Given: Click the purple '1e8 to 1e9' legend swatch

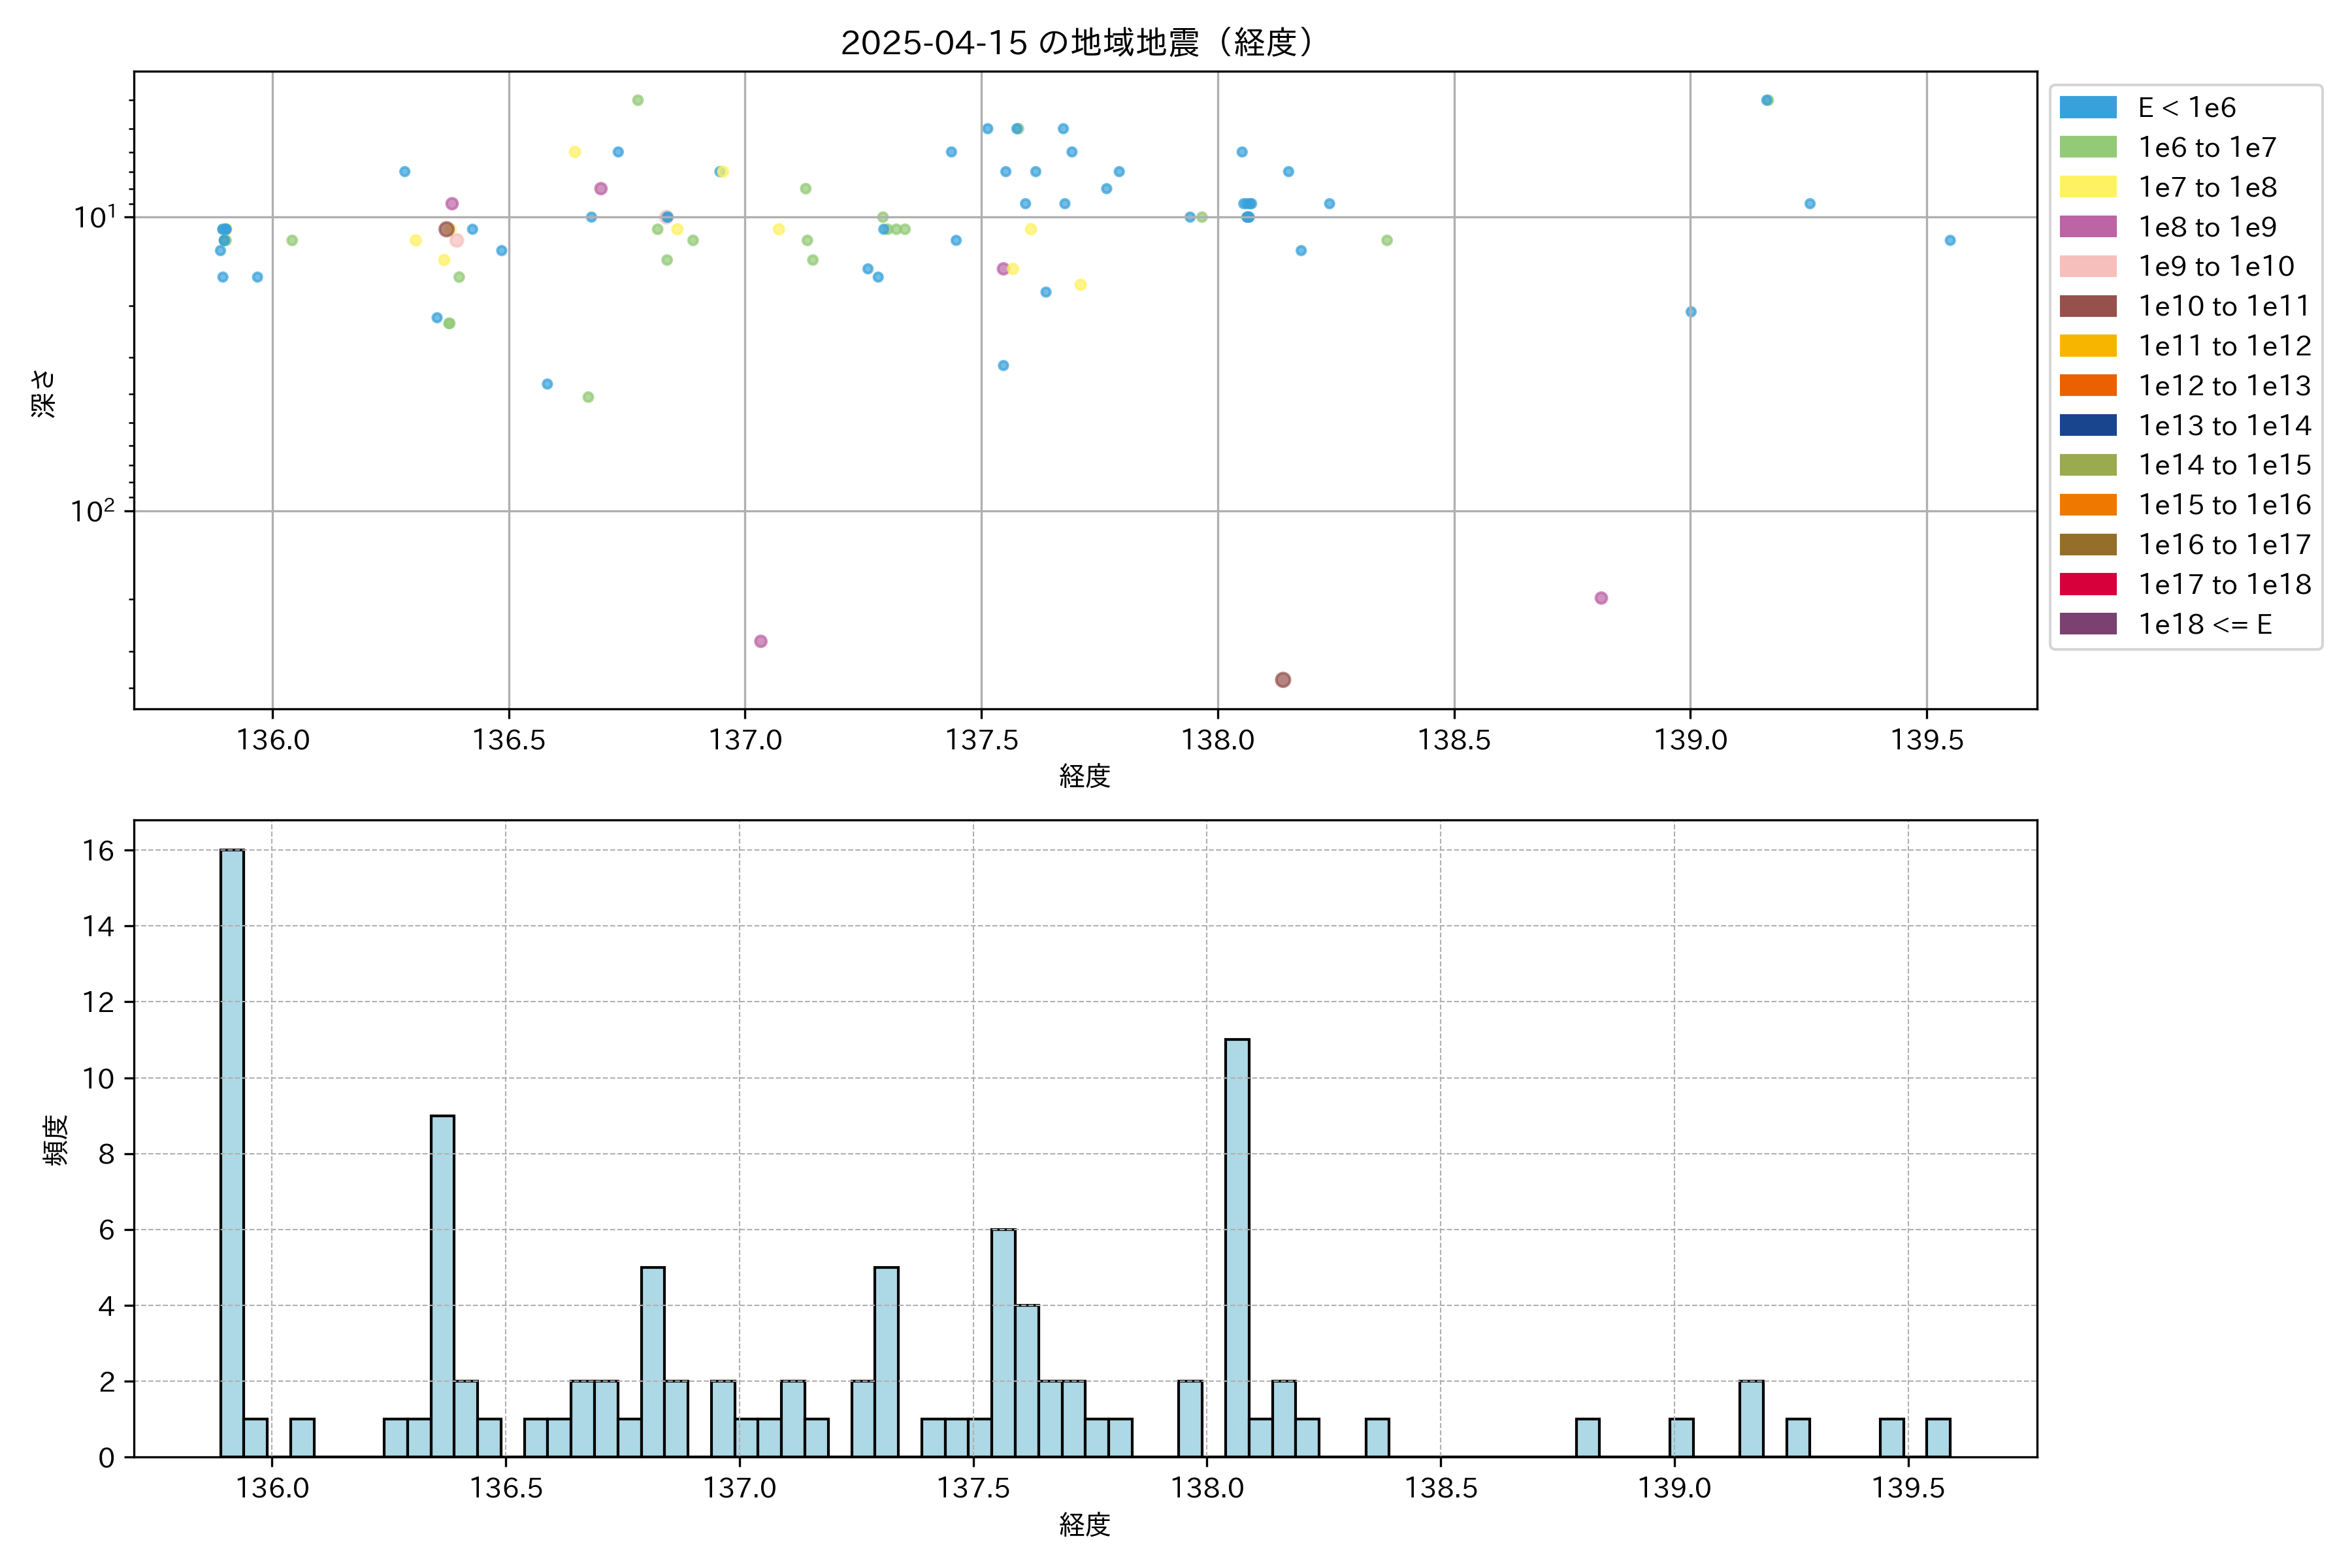Looking at the screenshot, I should (x=2087, y=227).
